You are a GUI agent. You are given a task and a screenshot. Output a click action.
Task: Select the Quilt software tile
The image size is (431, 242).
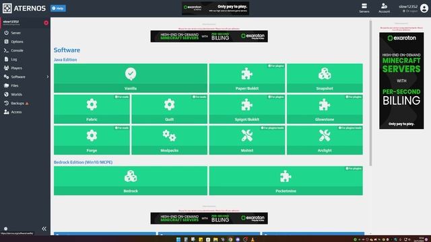(x=169, y=109)
